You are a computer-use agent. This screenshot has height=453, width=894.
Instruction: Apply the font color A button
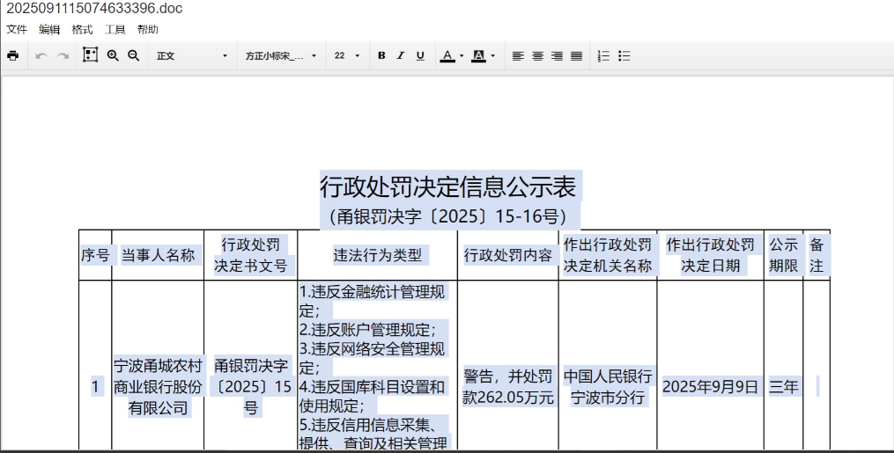(x=447, y=55)
